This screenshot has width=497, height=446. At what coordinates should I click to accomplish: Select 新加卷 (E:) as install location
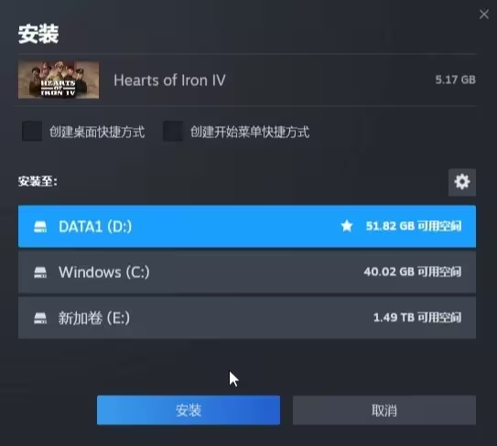pyautogui.click(x=247, y=318)
